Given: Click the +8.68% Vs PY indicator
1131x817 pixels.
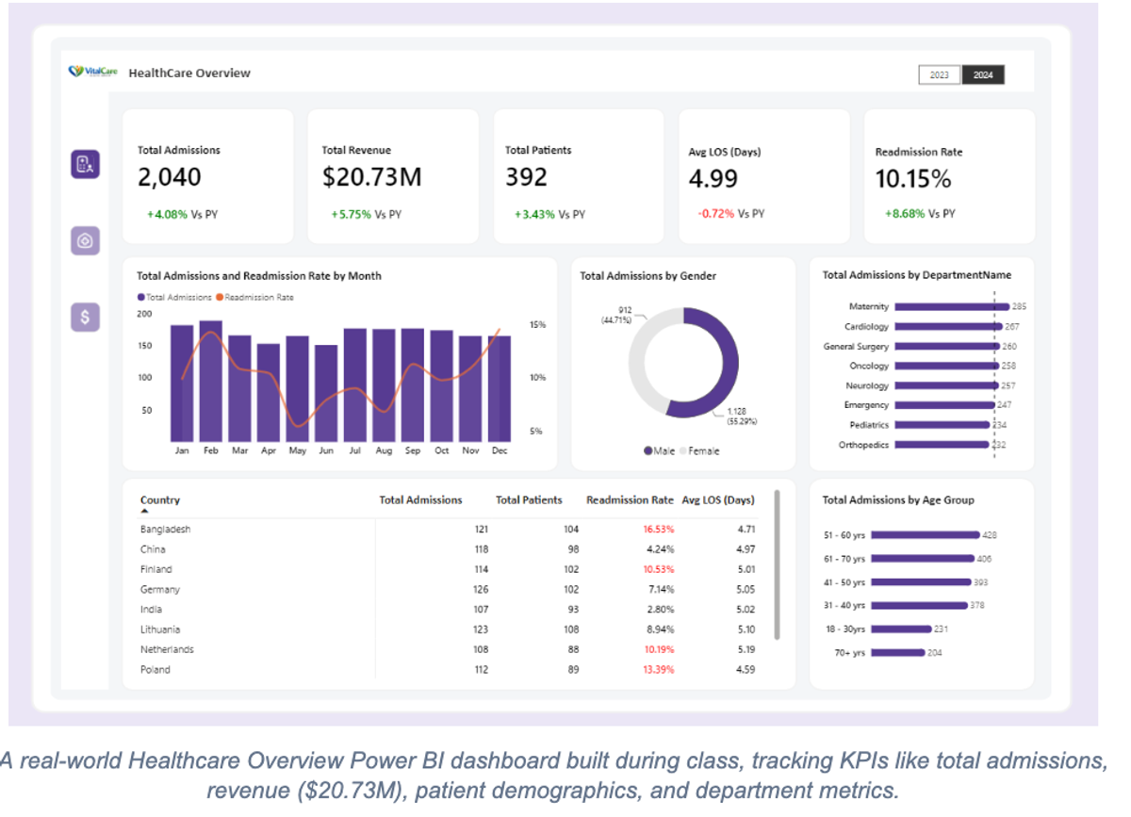Looking at the screenshot, I should point(920,214).
